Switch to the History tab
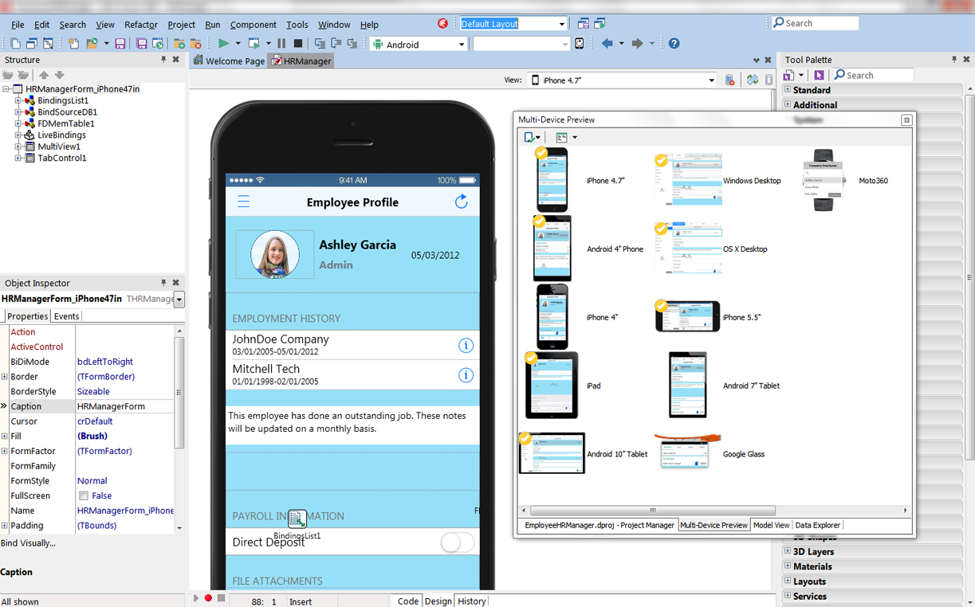The width and height of the screenshot is (975, 607). [471, 601]
